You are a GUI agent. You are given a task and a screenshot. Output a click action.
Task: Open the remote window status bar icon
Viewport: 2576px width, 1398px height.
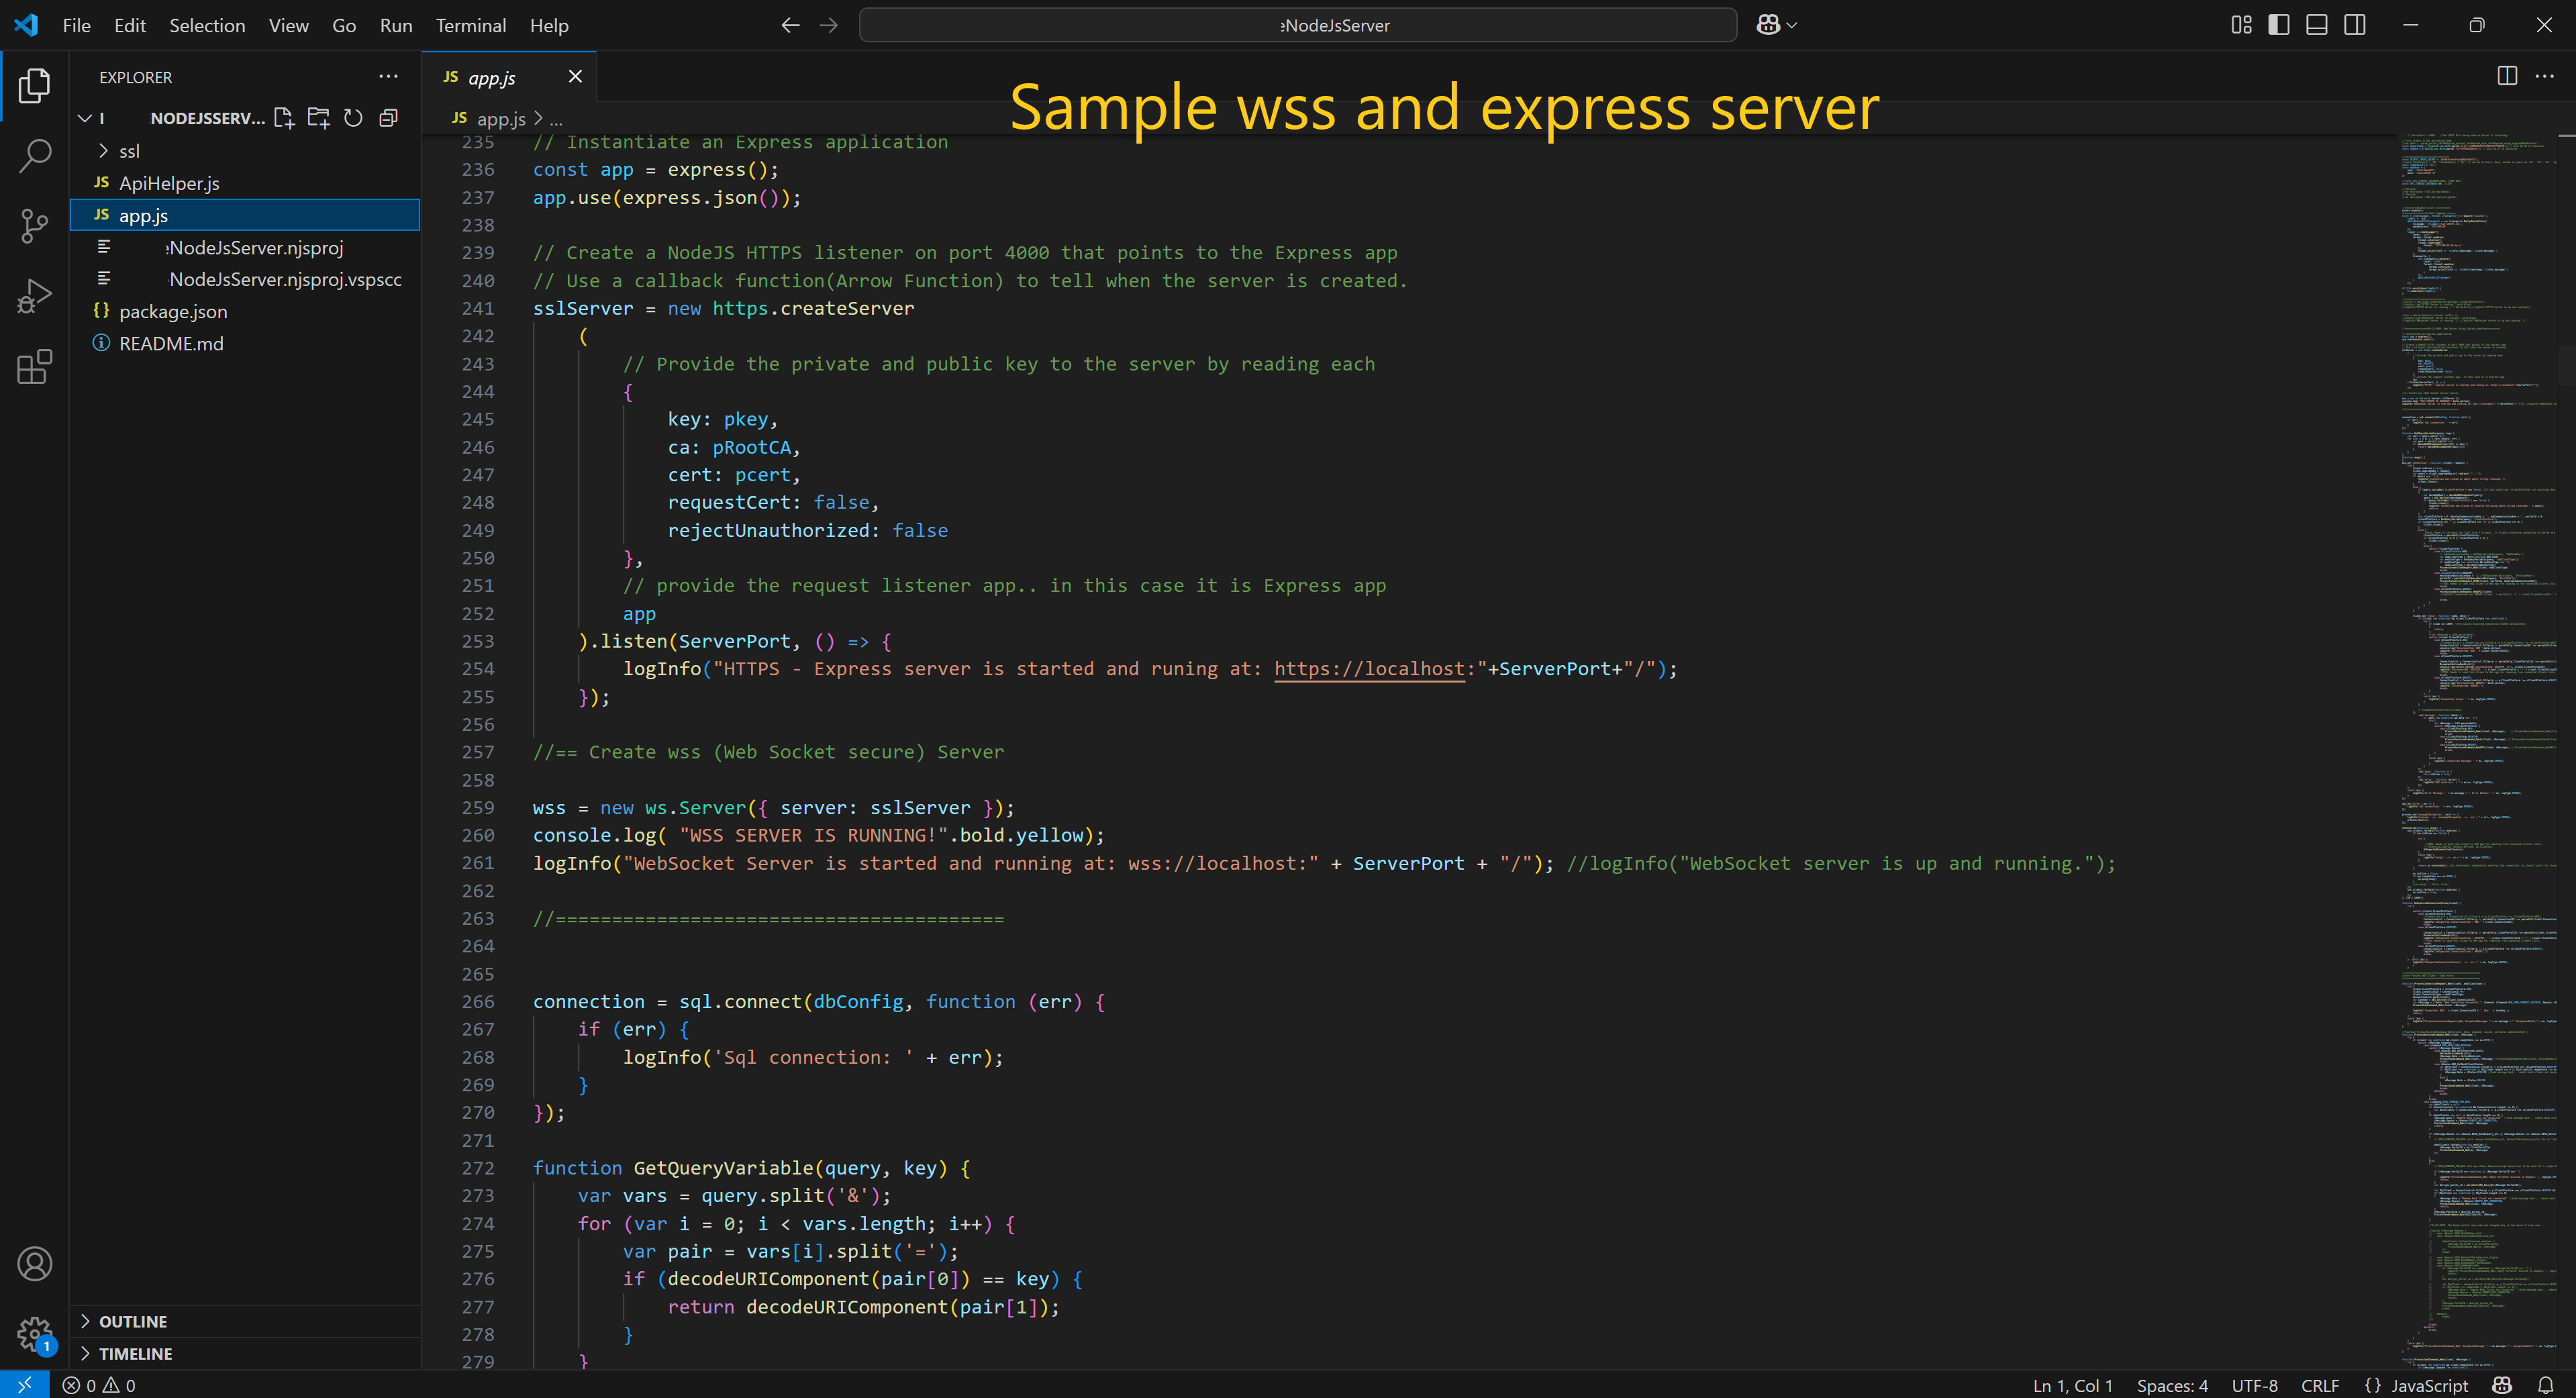click(24, 1384)
